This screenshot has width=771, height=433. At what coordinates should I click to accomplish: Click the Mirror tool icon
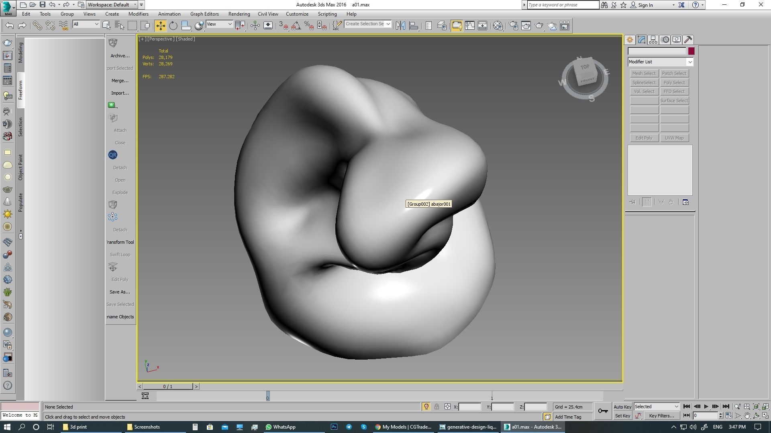coord(400,26)
